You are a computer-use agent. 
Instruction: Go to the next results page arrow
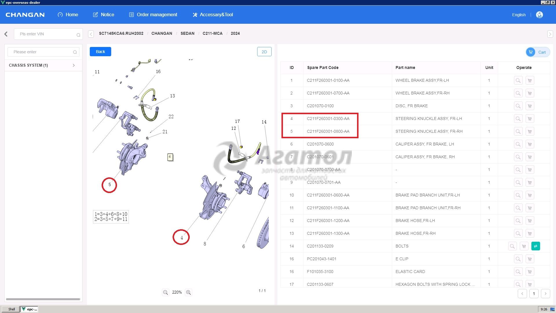(545, 294)
